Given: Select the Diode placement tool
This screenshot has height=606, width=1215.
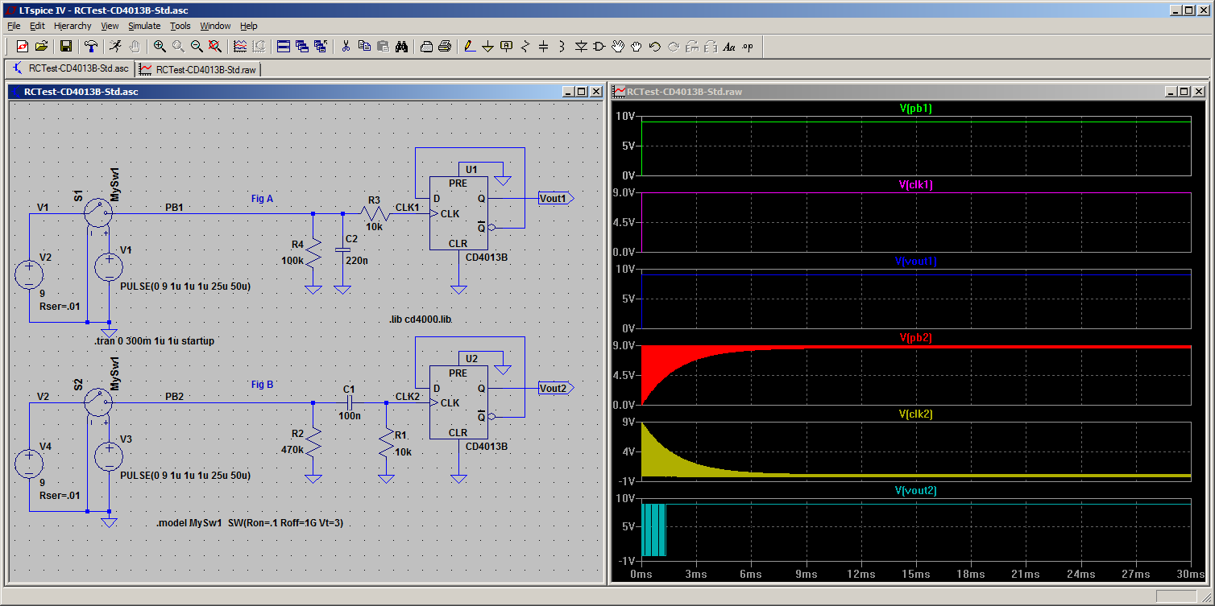Looking at the screenshot, I should (581, 47).
